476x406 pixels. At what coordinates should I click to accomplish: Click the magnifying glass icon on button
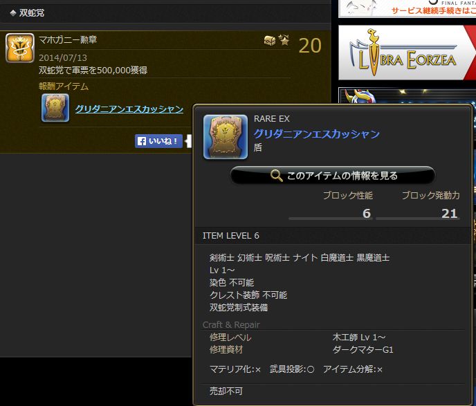pos(276,176)
